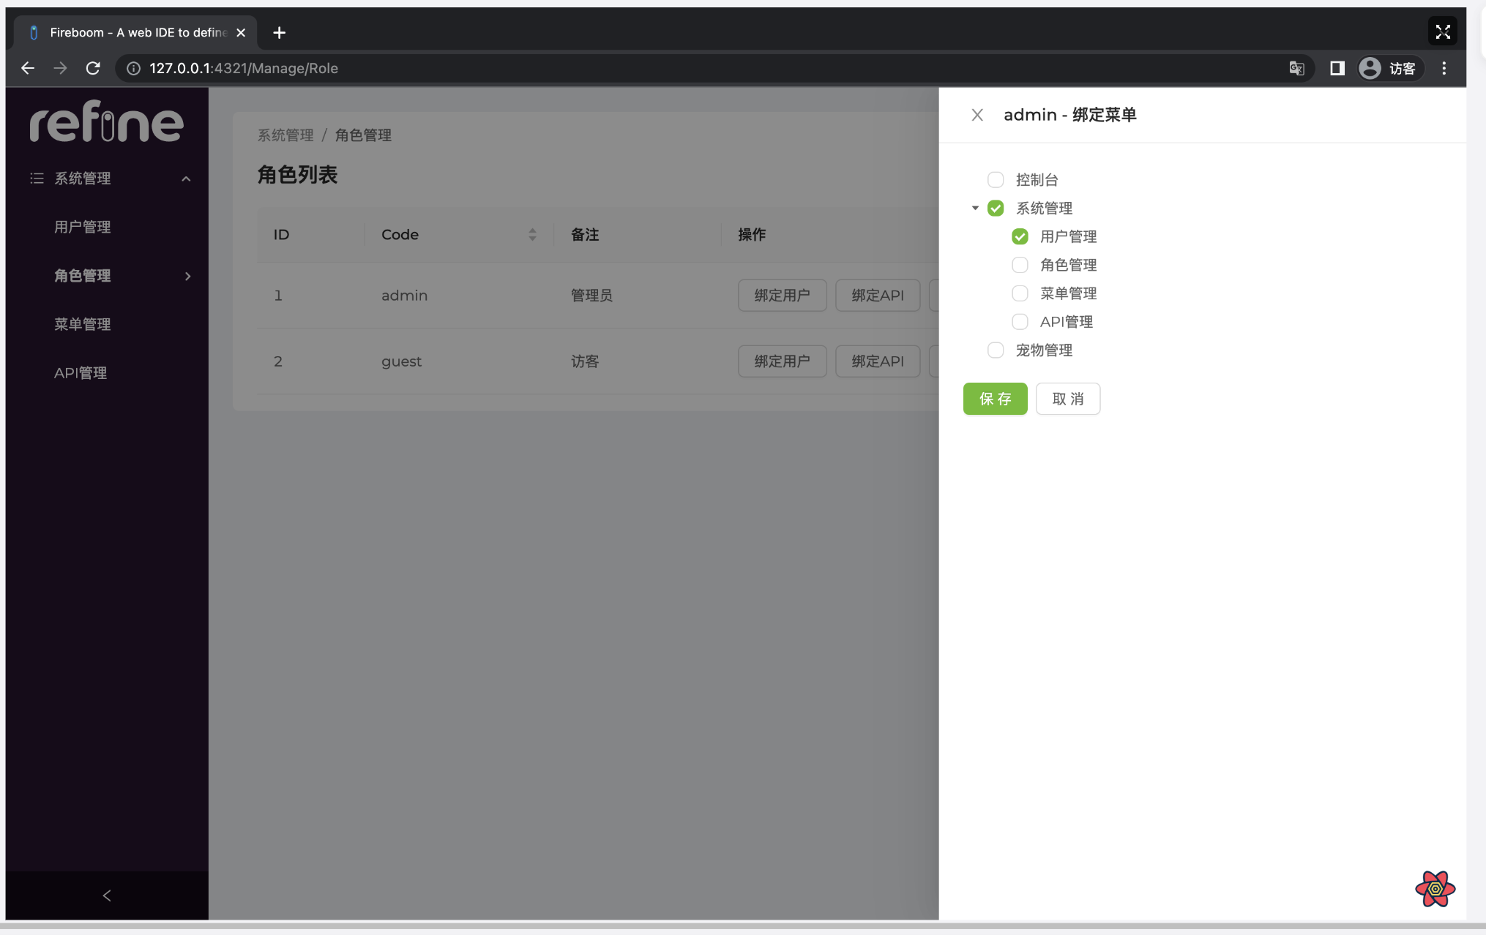
Task: Click the browser reload icon
Action: [93, 68]
